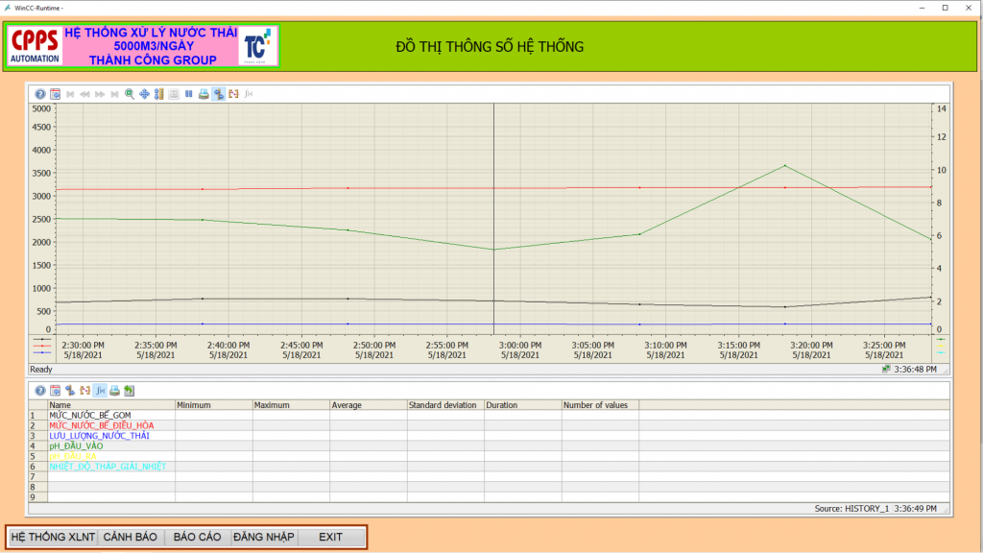Click the trend chart Help icon

click(40, 94)
